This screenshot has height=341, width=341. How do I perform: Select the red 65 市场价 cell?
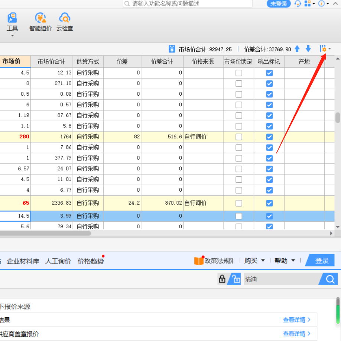point(15,203)
